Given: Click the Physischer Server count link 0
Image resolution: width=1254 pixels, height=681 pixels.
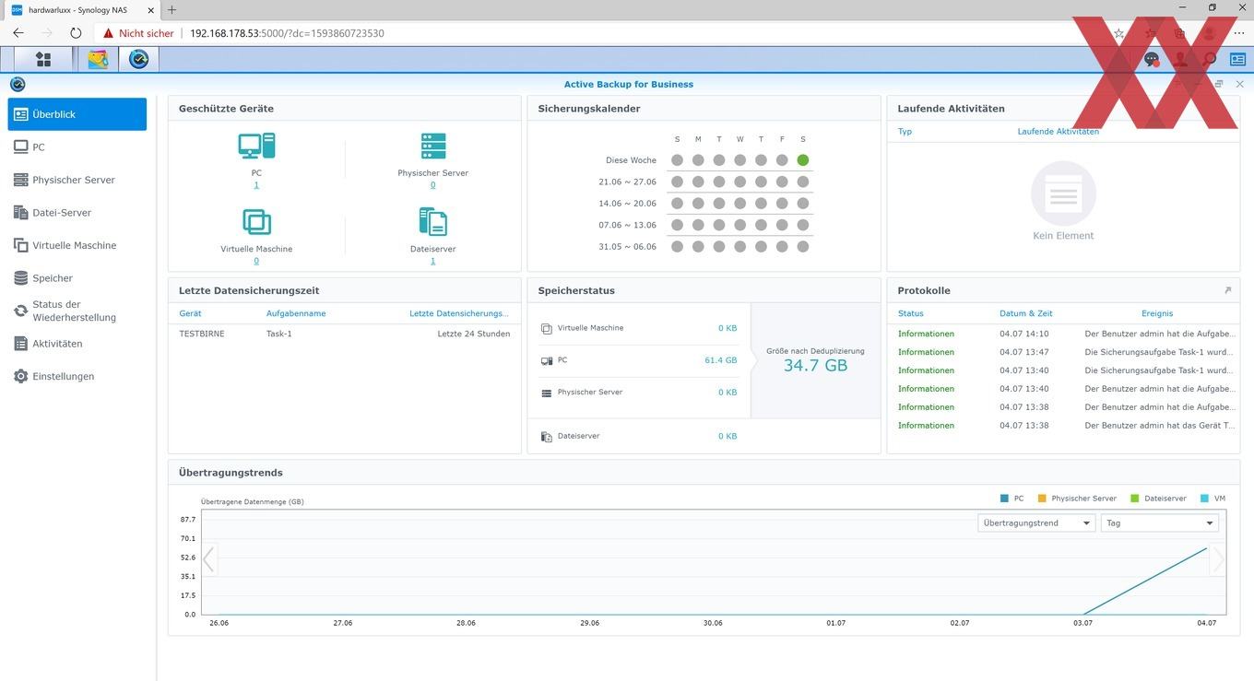Looking at the screenshot, I should pyautogui.click(x=433, y=185).
